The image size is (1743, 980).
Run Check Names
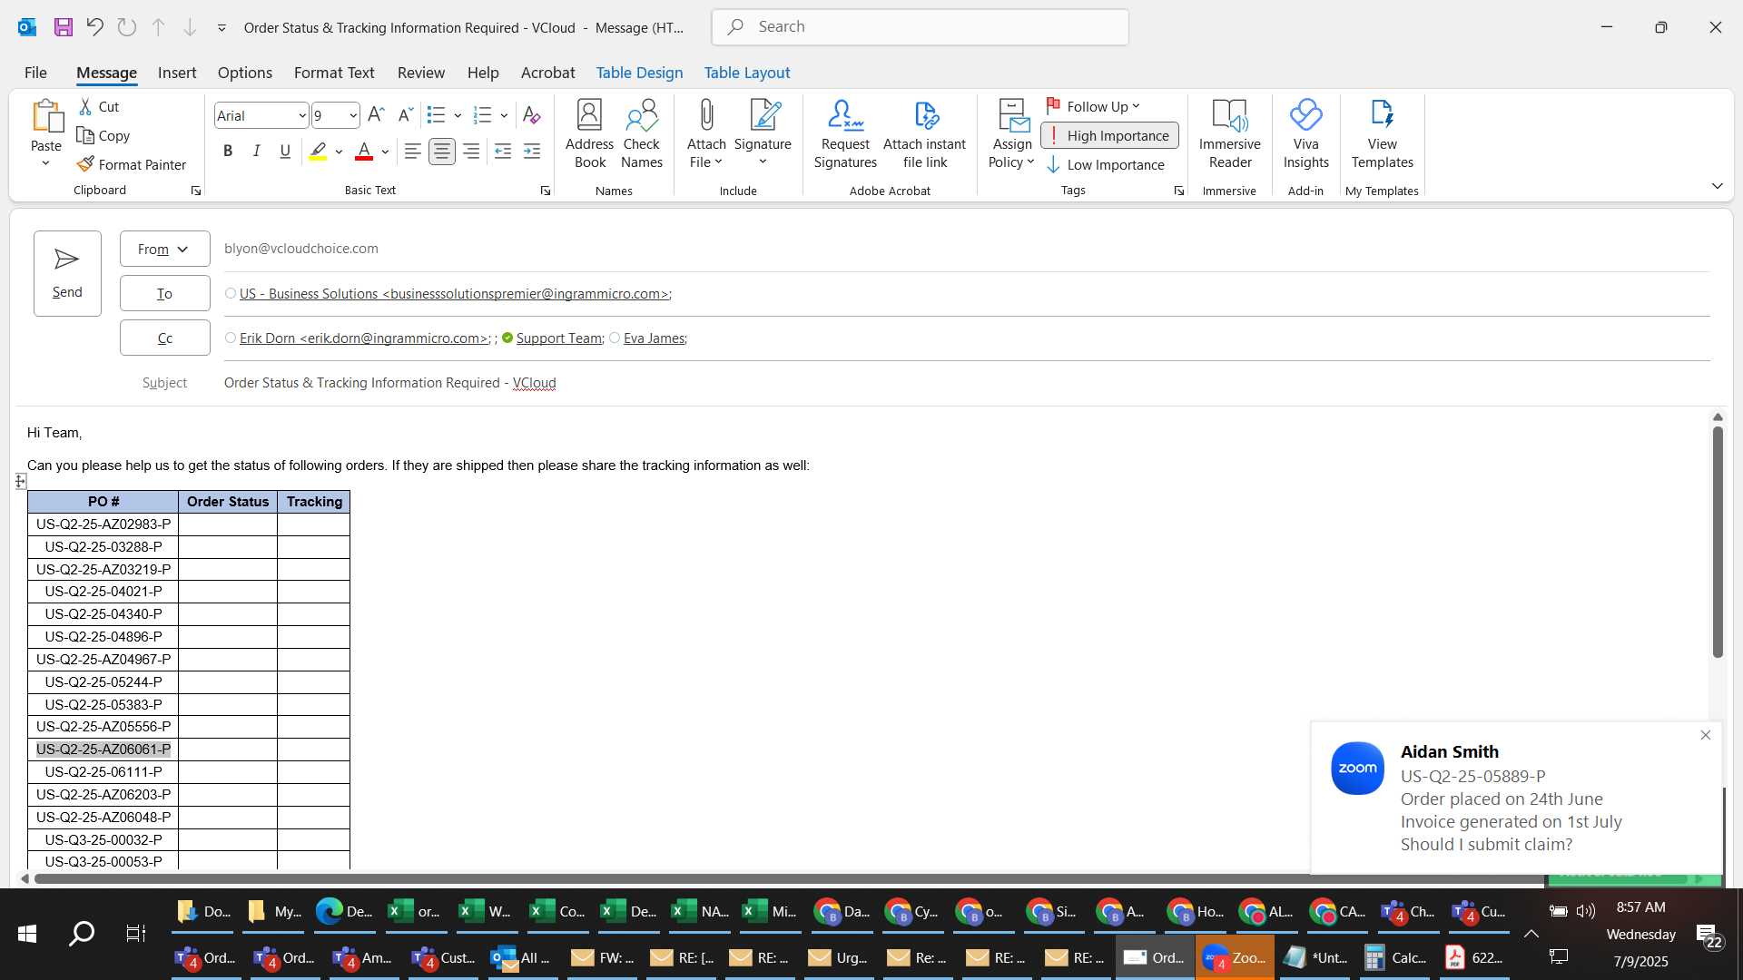click(x=642, y=133)
